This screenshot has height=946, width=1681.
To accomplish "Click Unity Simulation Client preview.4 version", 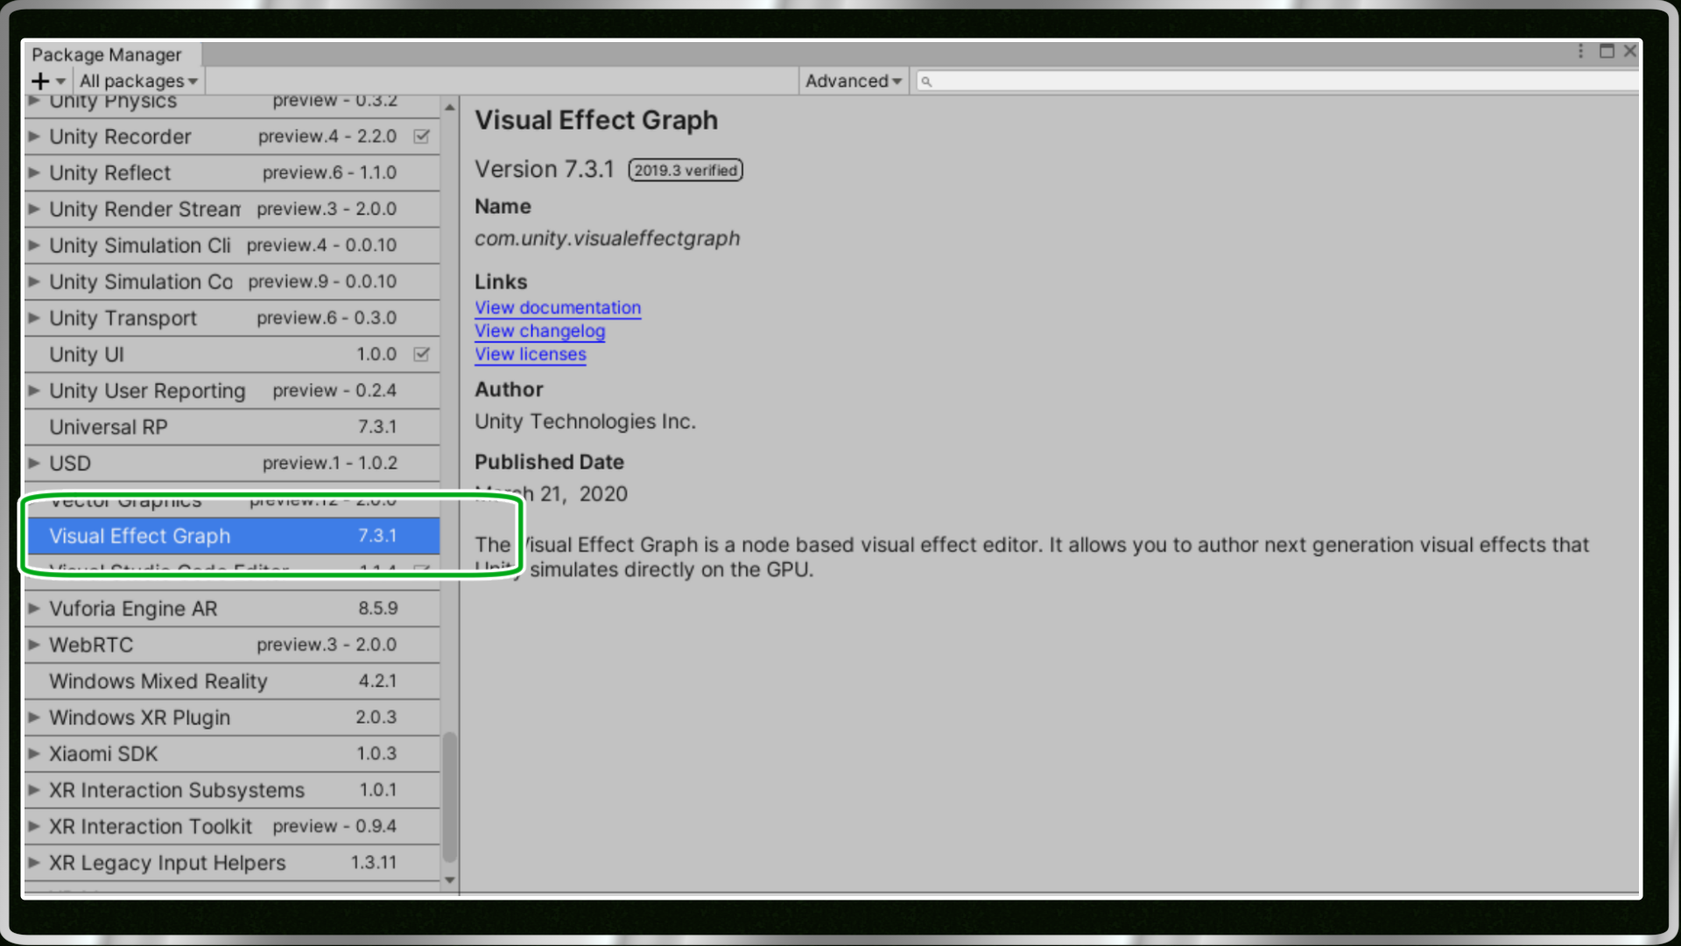I will click(x=321, y=245).
